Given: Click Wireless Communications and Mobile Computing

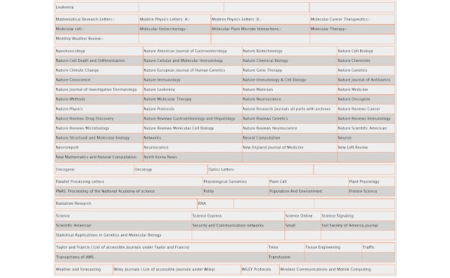Looking at the screenshot, I should pyautogui.click(x=326, y=270).
